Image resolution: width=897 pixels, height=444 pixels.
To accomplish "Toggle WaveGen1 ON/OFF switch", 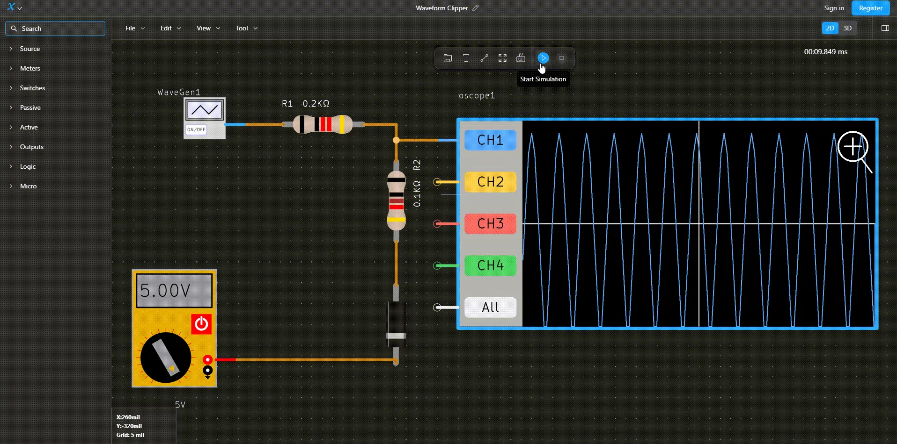I will 196,129.
